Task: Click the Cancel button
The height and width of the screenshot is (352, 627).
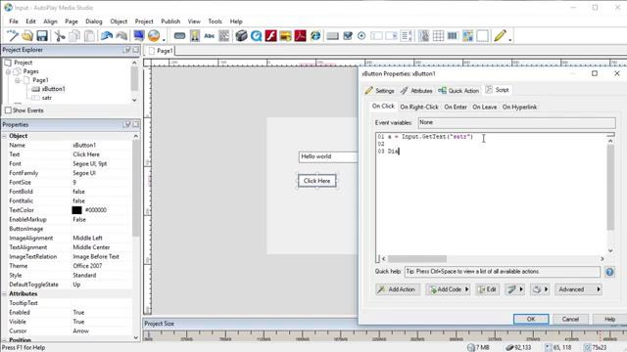Action: click(570, 319)
